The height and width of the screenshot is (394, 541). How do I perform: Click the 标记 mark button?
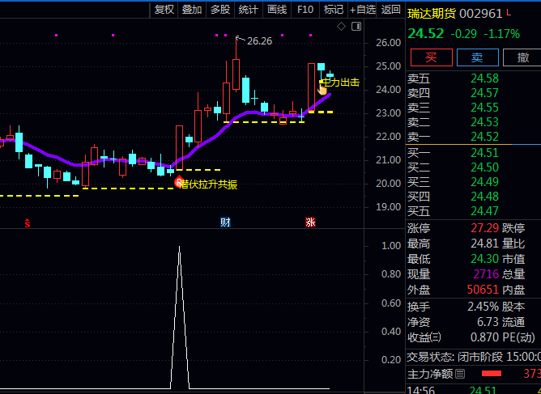[x=334, y=10]
